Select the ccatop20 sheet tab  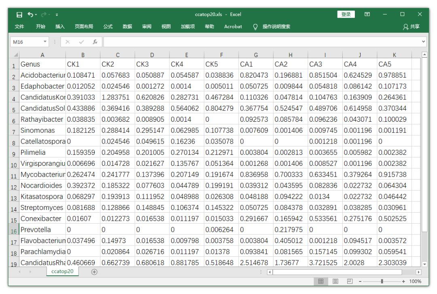[x=62, y=271]
